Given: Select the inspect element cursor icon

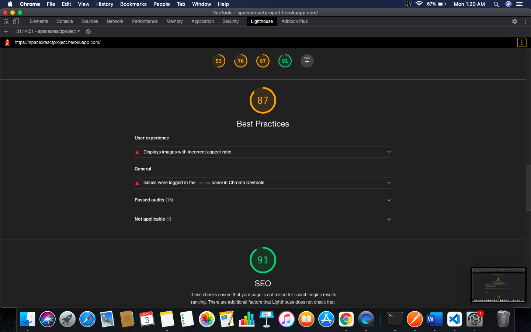Looking at the screenshot, I should point(6,21).
